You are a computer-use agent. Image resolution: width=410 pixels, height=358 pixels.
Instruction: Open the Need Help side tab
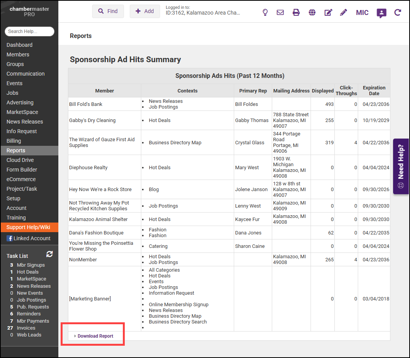[401, 166]
